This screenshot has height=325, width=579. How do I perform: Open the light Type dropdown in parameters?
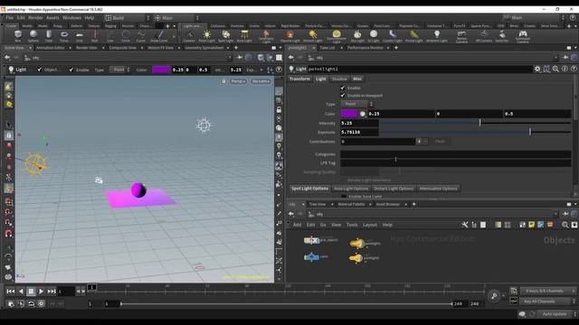[356, 105]
